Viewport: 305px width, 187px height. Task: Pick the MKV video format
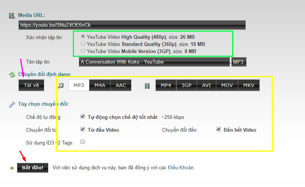click(248, 85)
